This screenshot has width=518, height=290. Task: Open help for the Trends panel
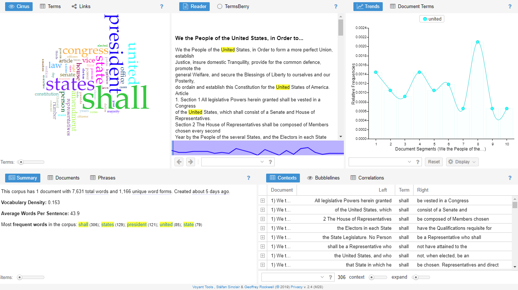(x=510, y=6)
